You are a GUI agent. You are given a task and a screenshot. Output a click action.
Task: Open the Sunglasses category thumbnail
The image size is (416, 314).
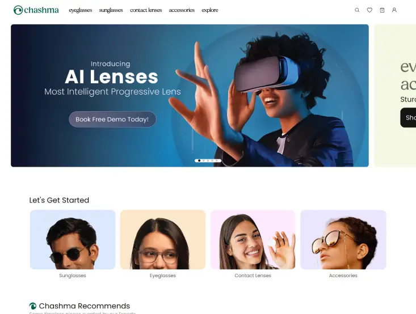click(73, 240)
